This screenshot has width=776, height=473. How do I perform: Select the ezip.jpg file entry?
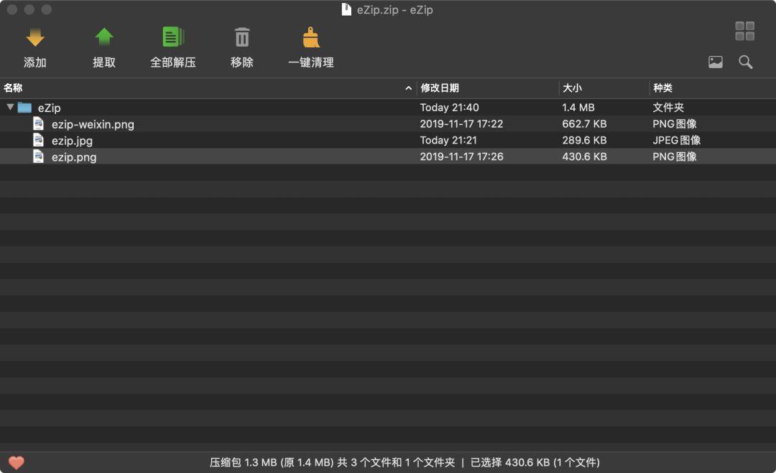tap(72, 140)
